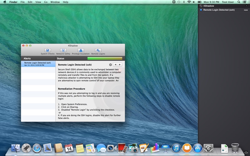Image resolution: width=250 pixels, height=156 pixels.
Task: Click the green Status progress bar
Action: pyautogui.click(x=105, y=58)
